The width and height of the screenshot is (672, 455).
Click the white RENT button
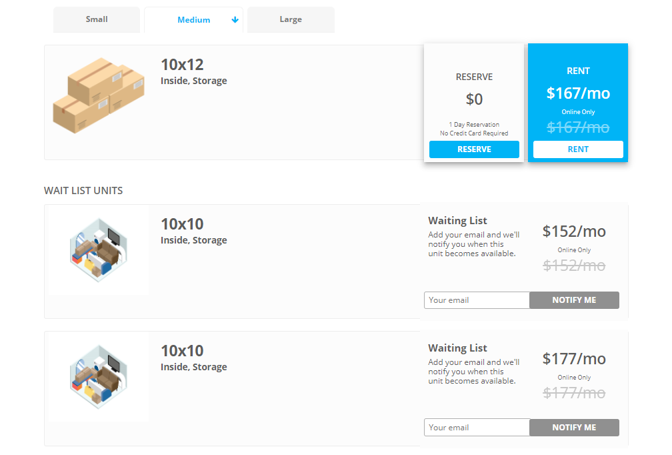pyautogui.click(x=578, y=149)
